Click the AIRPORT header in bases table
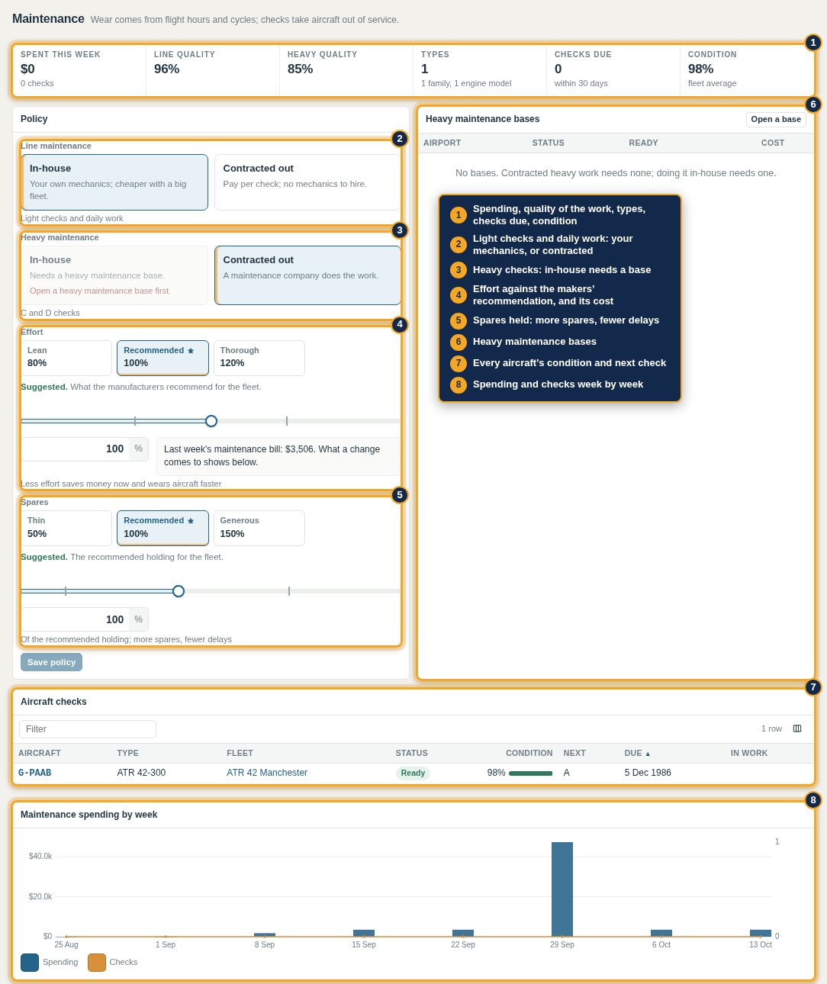Image resolution: width=827 pixels, height=984 pixels. (442, 143)
